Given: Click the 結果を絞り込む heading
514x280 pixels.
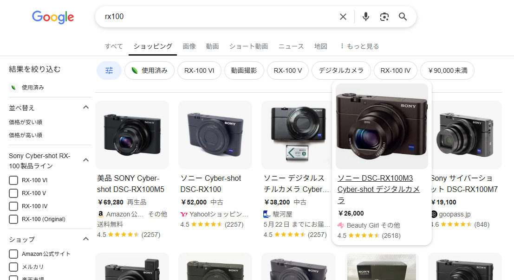Looking at the screenshot, I should point(35,69).
